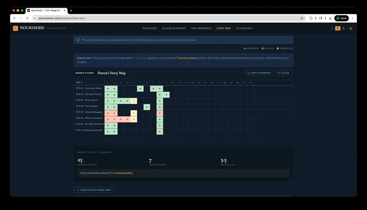Click 'PCE 07 - Portable Traditions' row label
Screen dimensions: 367x210
click(90, 124)
